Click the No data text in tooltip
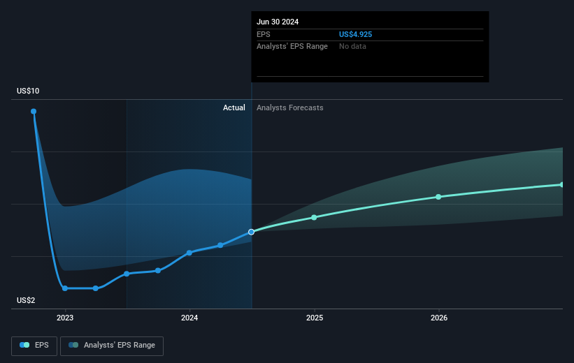Image resolution: width=574 pixels, height=363 pixels. (x=352, y=46)
